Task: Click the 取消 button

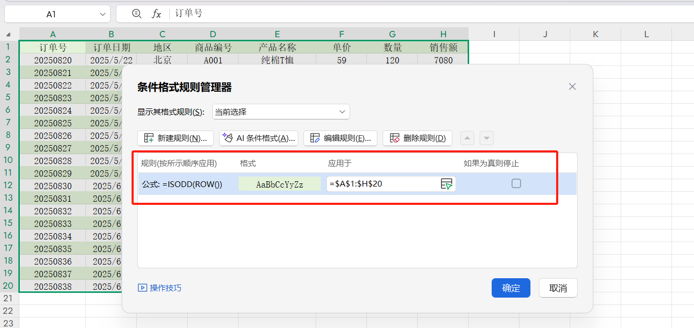Action: 558,288
